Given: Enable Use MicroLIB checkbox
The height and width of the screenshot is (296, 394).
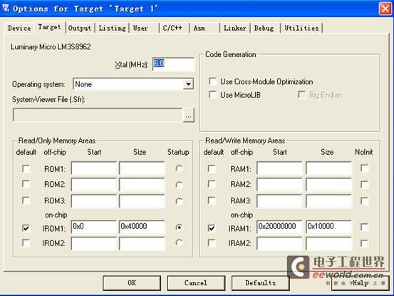Looking at the screenshot, I should click(212, 95).
